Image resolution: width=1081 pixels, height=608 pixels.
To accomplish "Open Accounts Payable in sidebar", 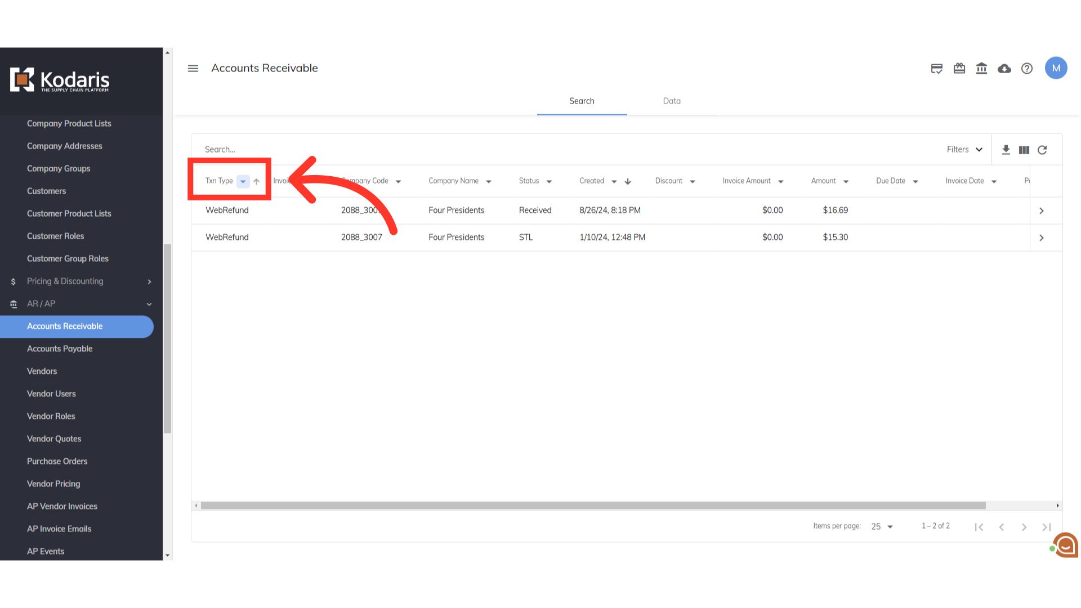I will click(60, 348).
